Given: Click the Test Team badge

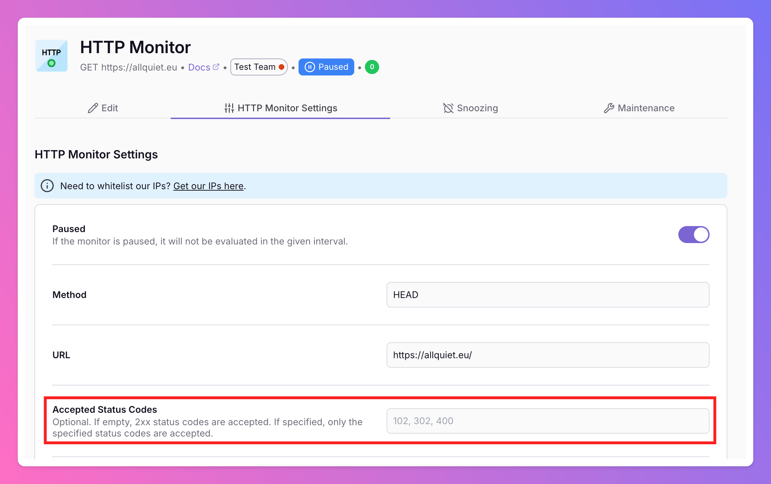Looking at the screenshot, I should click(255, 67).
